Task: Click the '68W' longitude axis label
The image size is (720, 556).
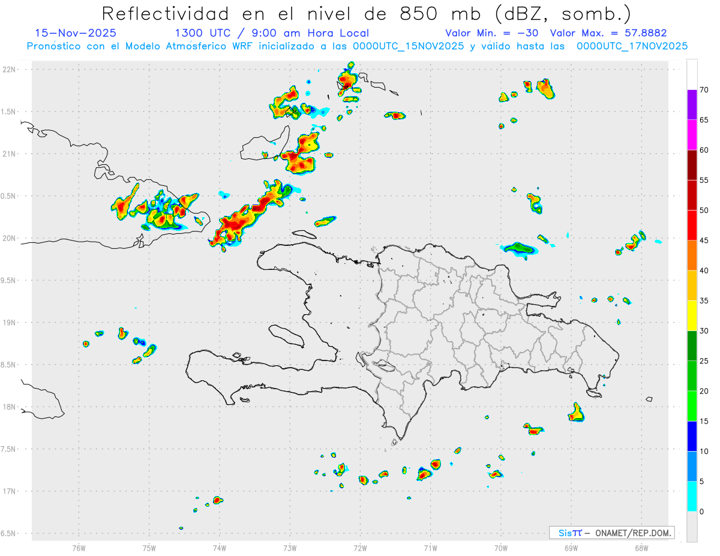Action: tap(641, 548)
